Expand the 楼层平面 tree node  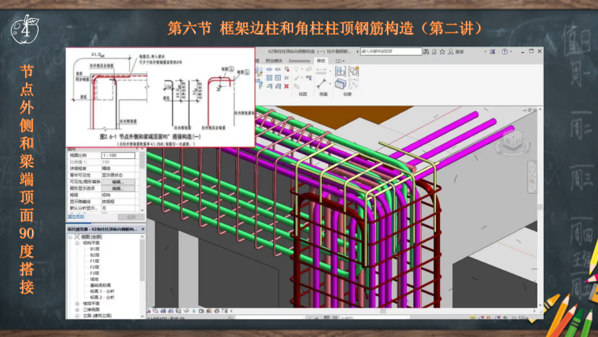(75, 302)
